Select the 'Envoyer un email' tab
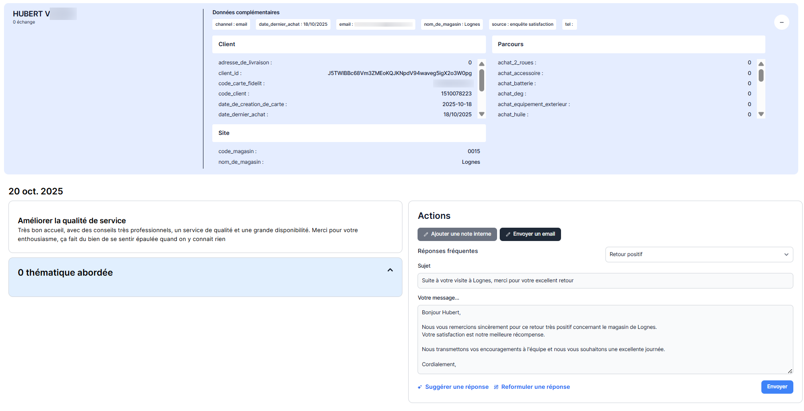 point(530,234)
